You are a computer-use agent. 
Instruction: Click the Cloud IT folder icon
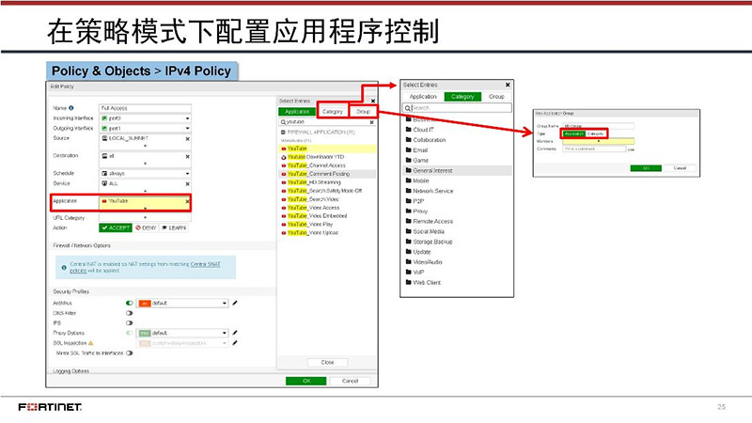(x=409, y=130)
